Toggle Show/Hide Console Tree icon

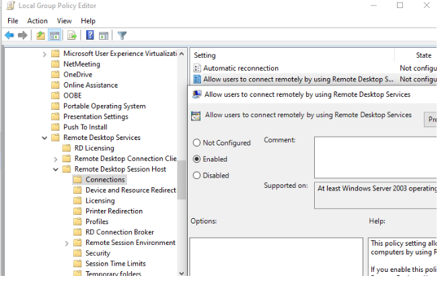pos(54,36)
